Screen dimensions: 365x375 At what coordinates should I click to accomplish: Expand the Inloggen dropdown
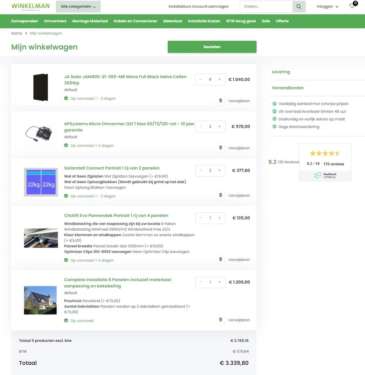[x=328, y=7]
